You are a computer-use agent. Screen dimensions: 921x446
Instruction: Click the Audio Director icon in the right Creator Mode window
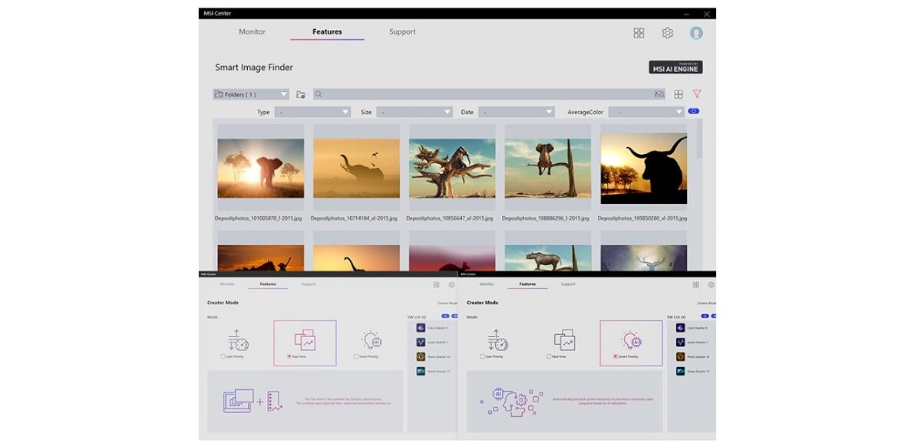pyautogui.click(x=681, y=342)
